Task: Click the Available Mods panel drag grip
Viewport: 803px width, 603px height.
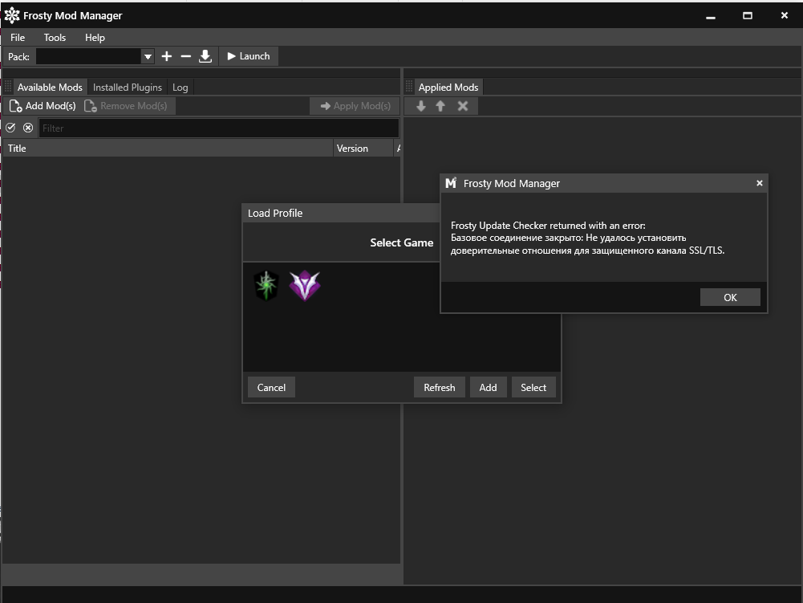Action: [8, 87]
